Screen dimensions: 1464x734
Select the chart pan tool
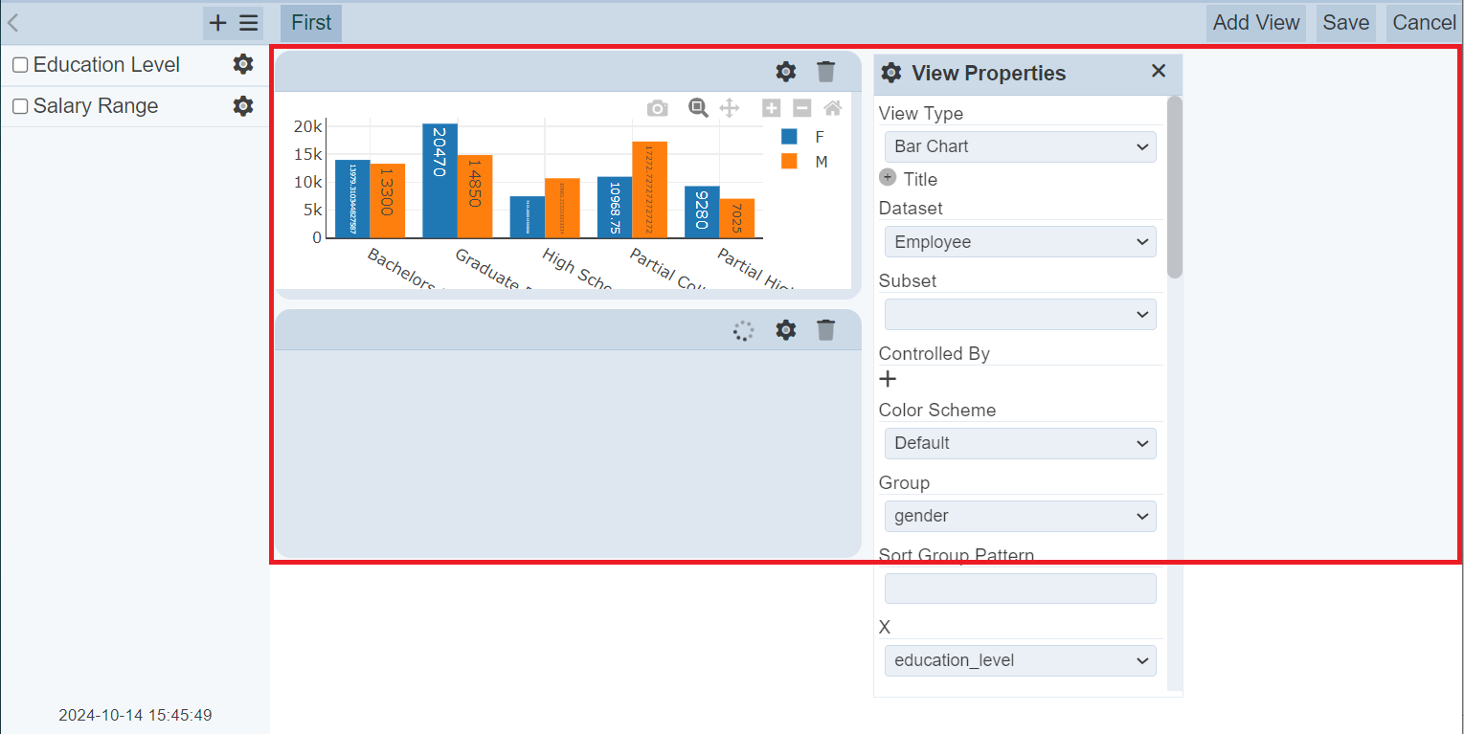[730, 108]
